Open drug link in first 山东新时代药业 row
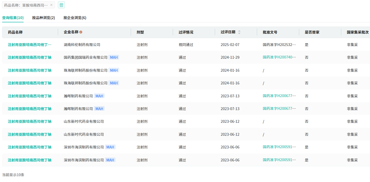 pyautogui.click(x=30, y=122)
